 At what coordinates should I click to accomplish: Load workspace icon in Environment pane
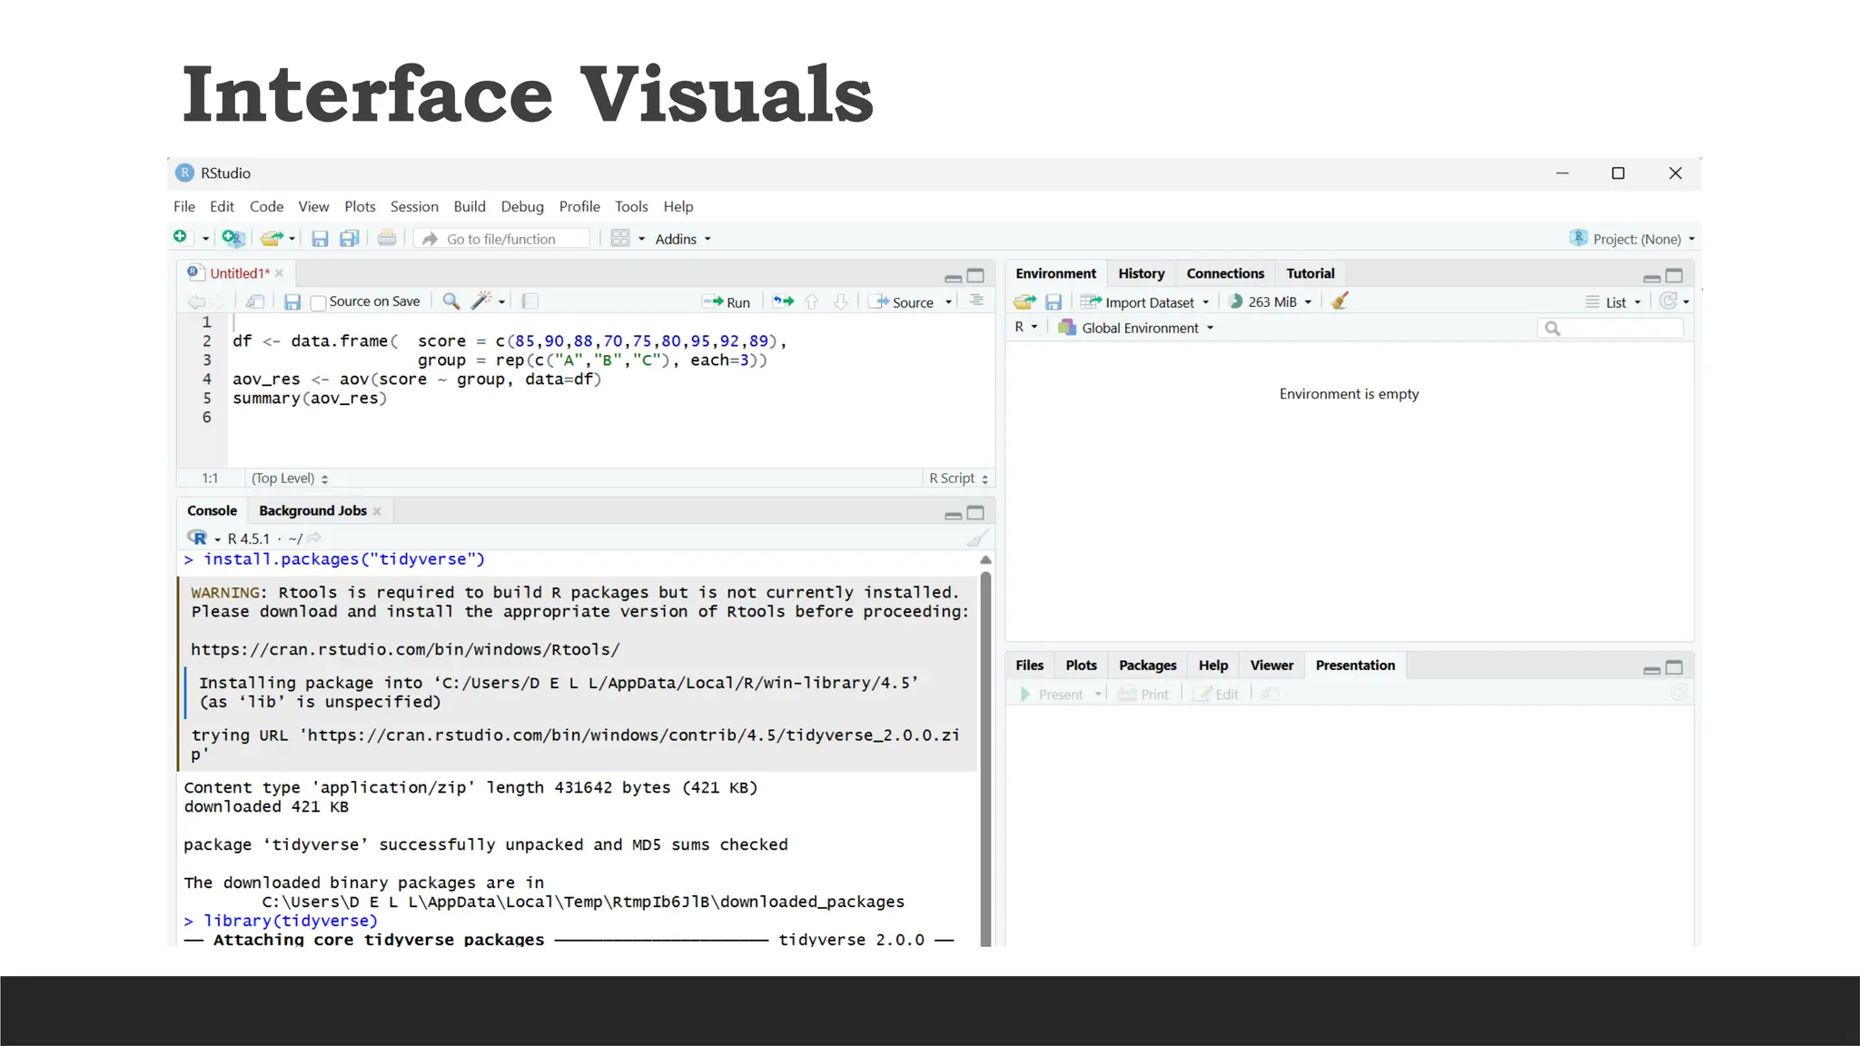point(1024,301)
